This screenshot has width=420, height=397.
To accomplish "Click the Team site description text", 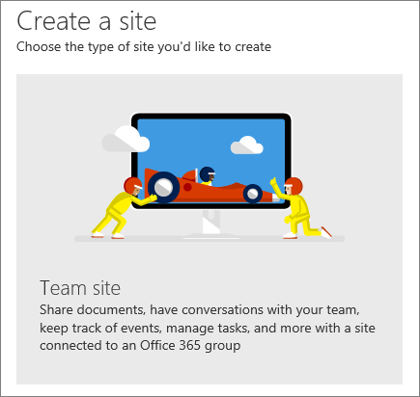I will [x=208, y=328].
